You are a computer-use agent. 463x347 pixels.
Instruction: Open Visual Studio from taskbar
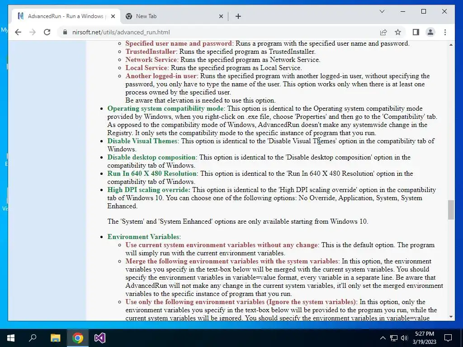[100, 338]
